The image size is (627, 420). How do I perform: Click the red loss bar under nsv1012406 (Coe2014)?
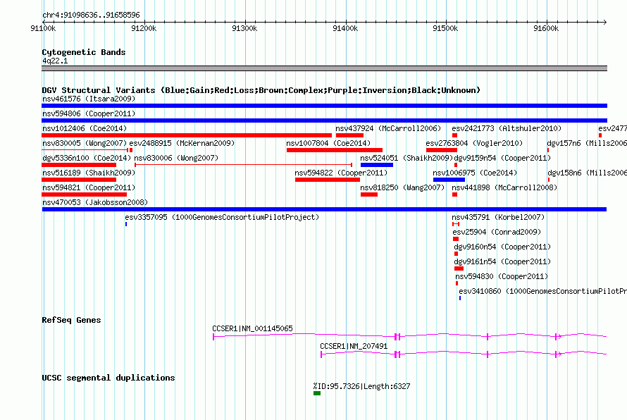pyautogui.click(x=187, y=135)
